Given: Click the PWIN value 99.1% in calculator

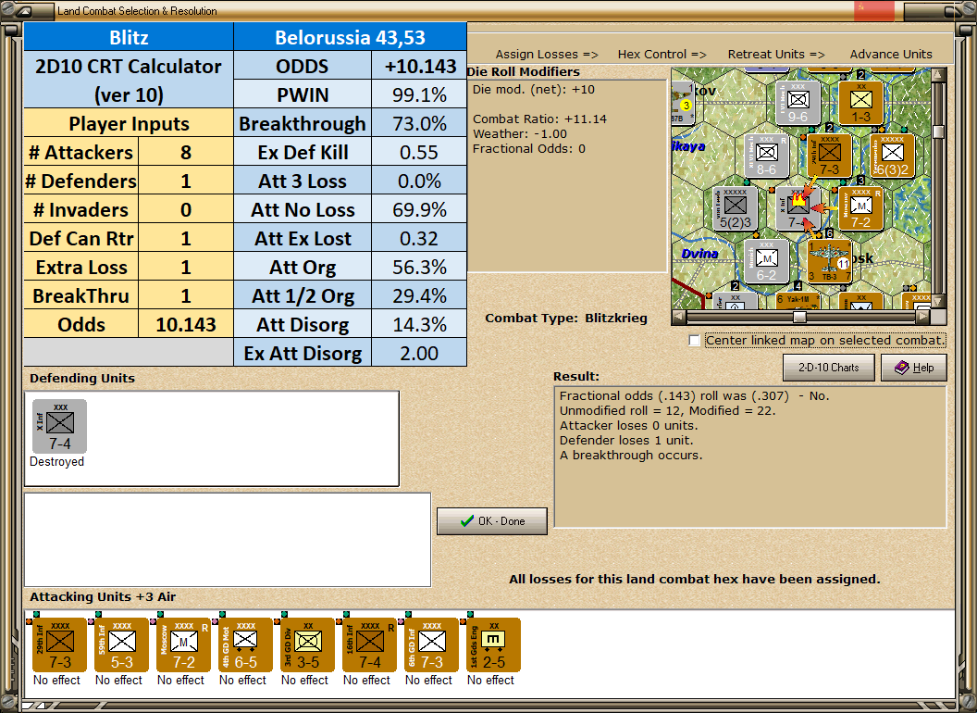Looking at the screenshot, I should tap(419, 94).
